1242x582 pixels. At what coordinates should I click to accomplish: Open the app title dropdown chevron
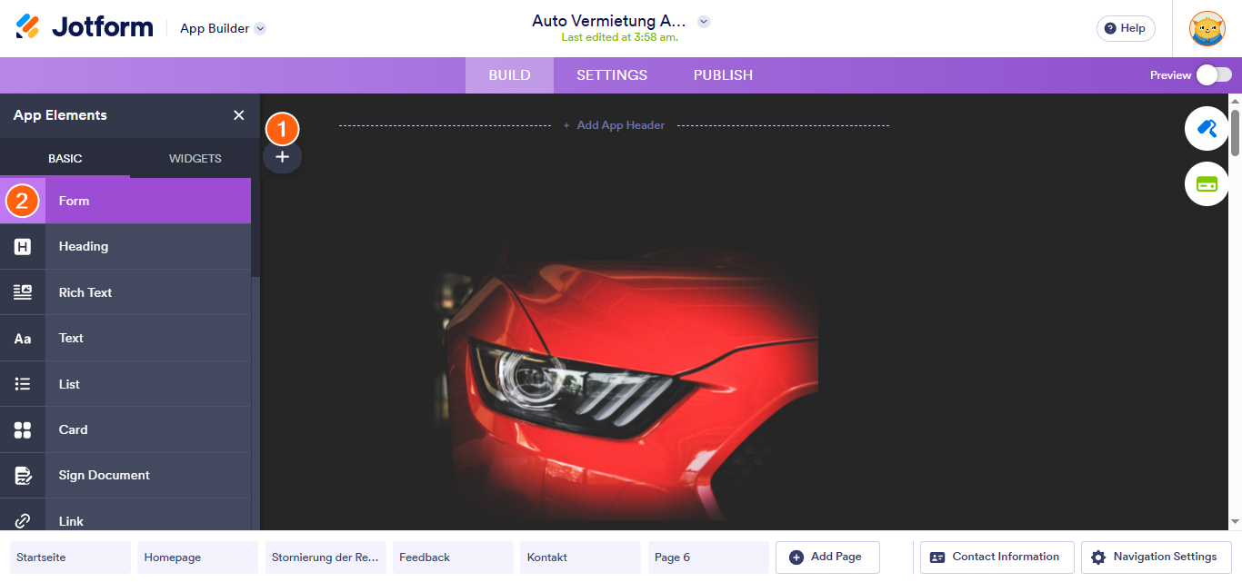[x=703, y=22]
